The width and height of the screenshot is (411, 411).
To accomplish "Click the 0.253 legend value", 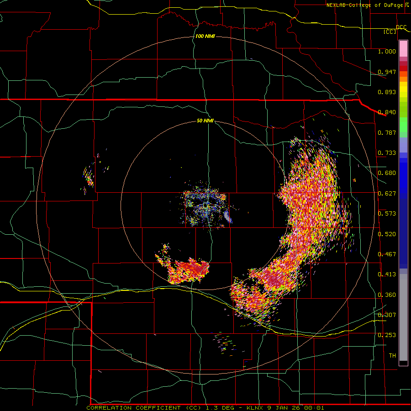I will [387, 335].
